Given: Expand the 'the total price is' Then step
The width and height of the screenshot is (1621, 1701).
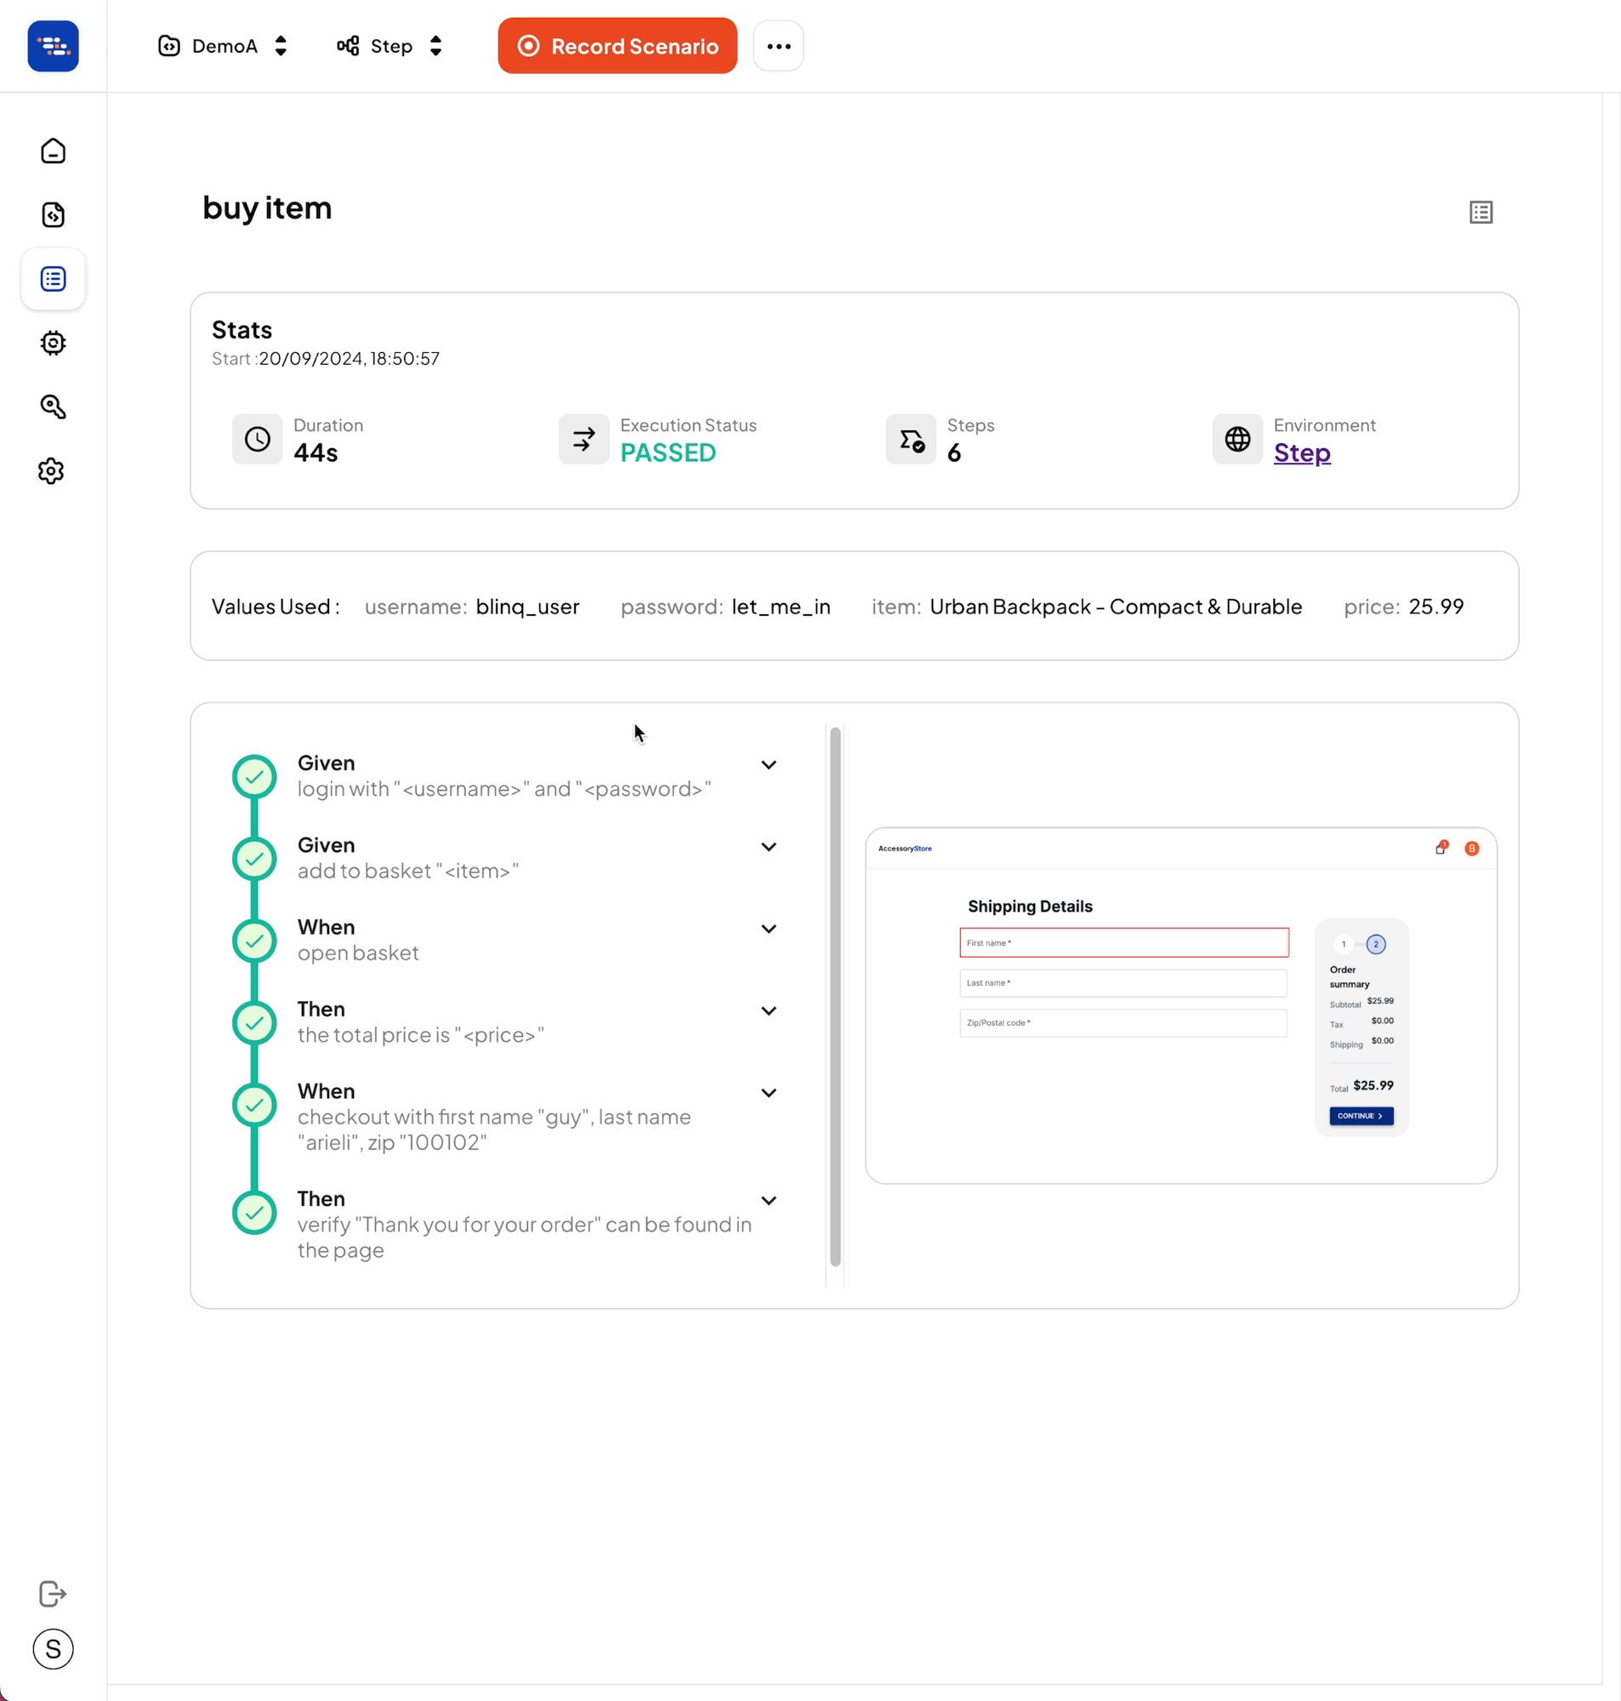Looking at the screenshot, I should coord(768,1010).
